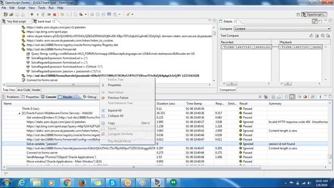This screenshot has height=188, width=334.
Task: Click the add-step icon with red mark
Action: point(81,15)
